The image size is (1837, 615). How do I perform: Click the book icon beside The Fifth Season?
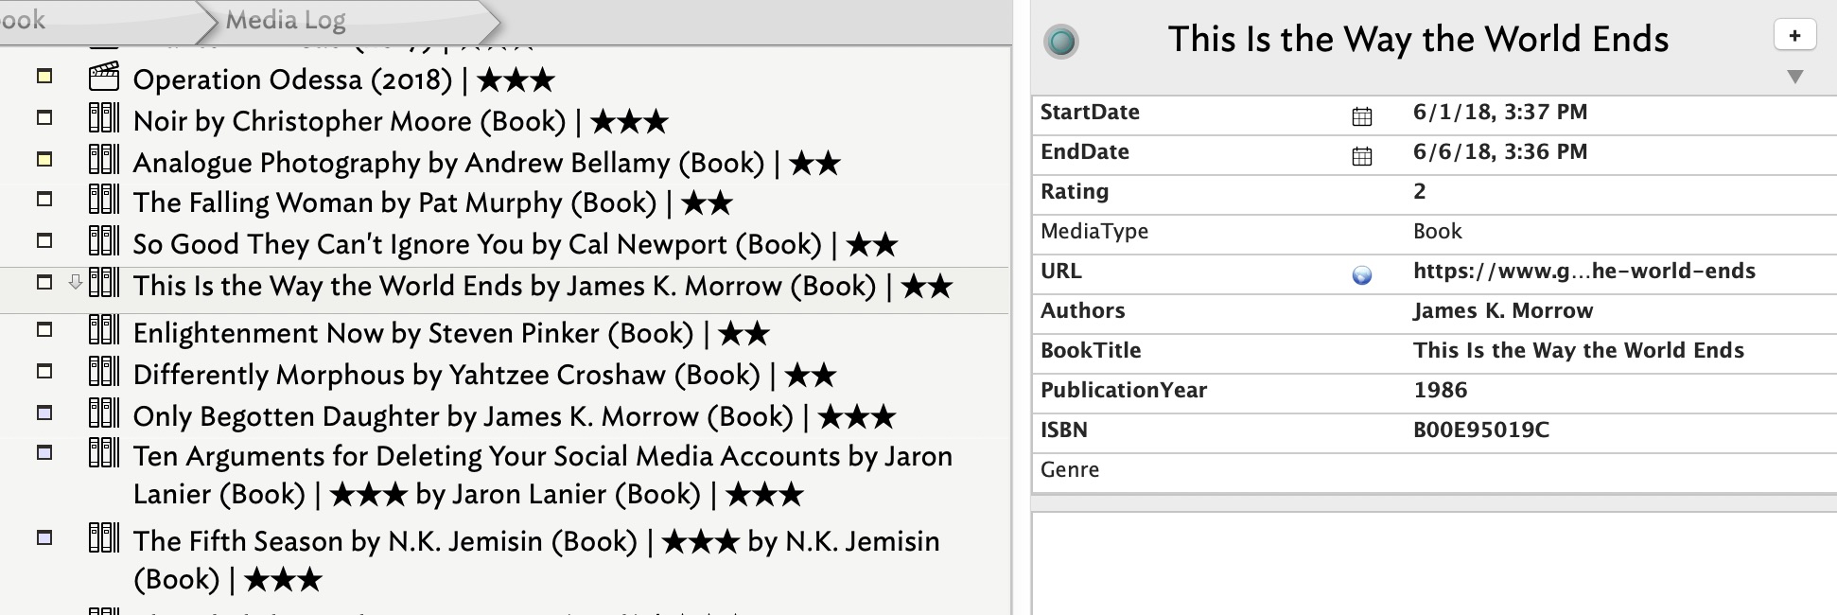click(104, 538)
